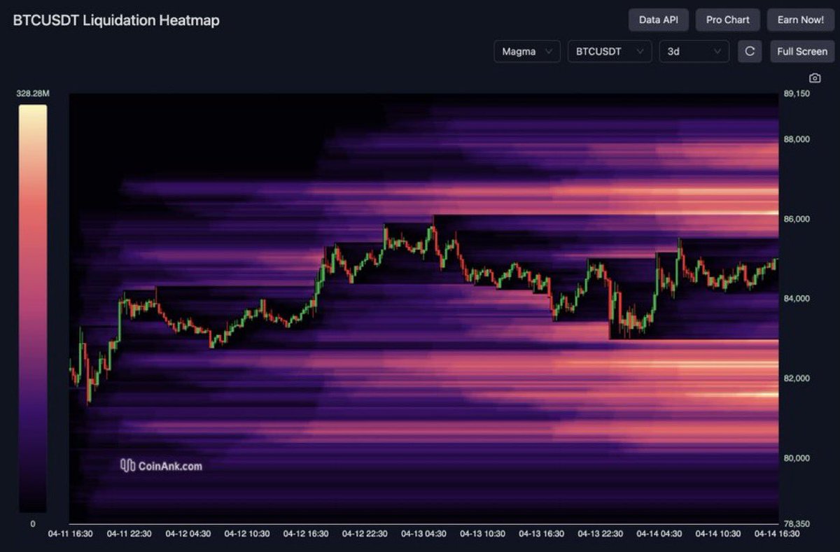Click the refresh chart icon
This screenshot has width=840, height=552.
tap(750, 51)
